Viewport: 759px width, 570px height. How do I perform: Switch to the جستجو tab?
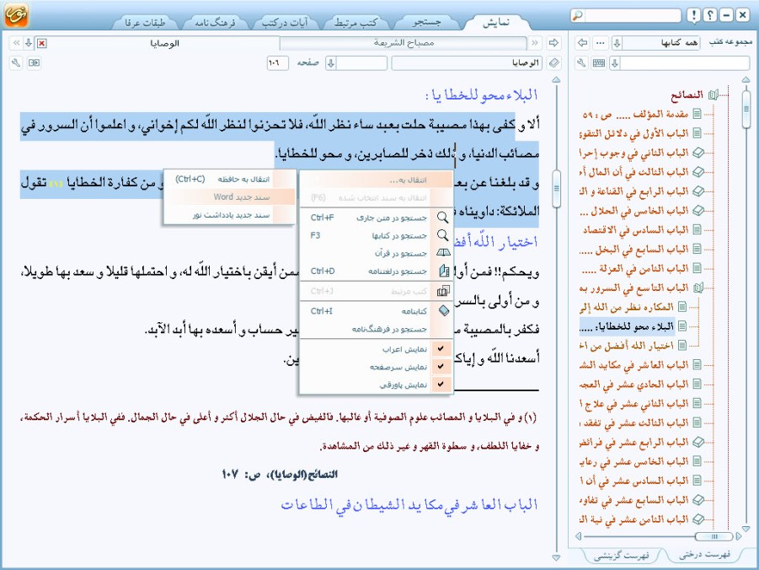[426, 22]
